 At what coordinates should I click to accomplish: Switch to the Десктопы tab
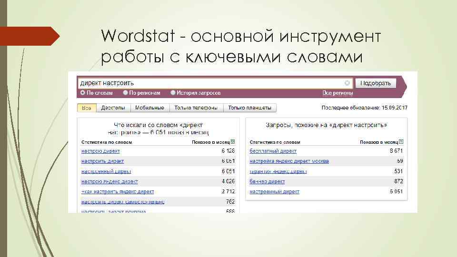(x=113, y=108)
